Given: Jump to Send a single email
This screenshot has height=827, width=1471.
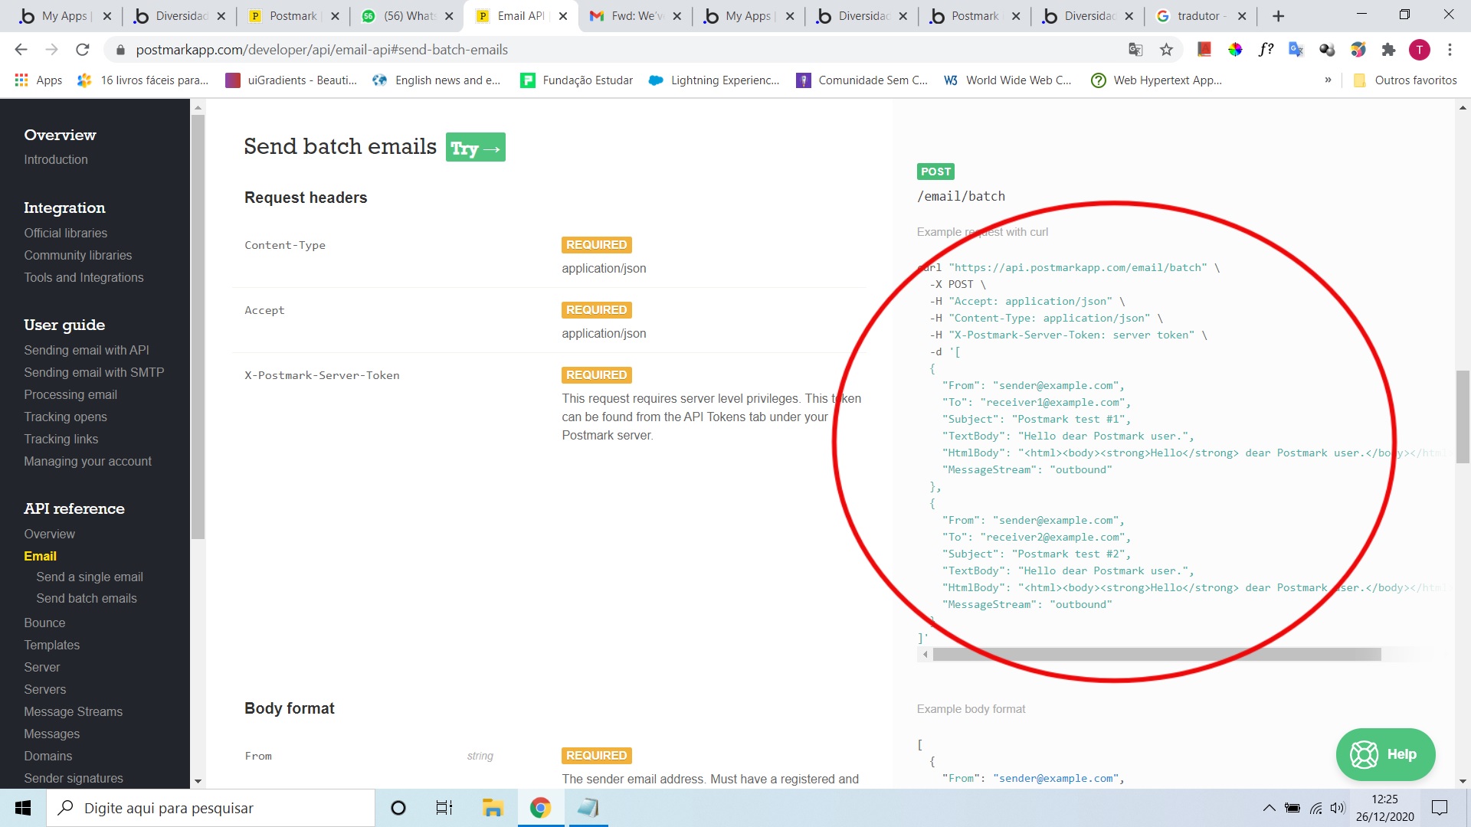Looking at the screenshot, I should pos(90,577).
